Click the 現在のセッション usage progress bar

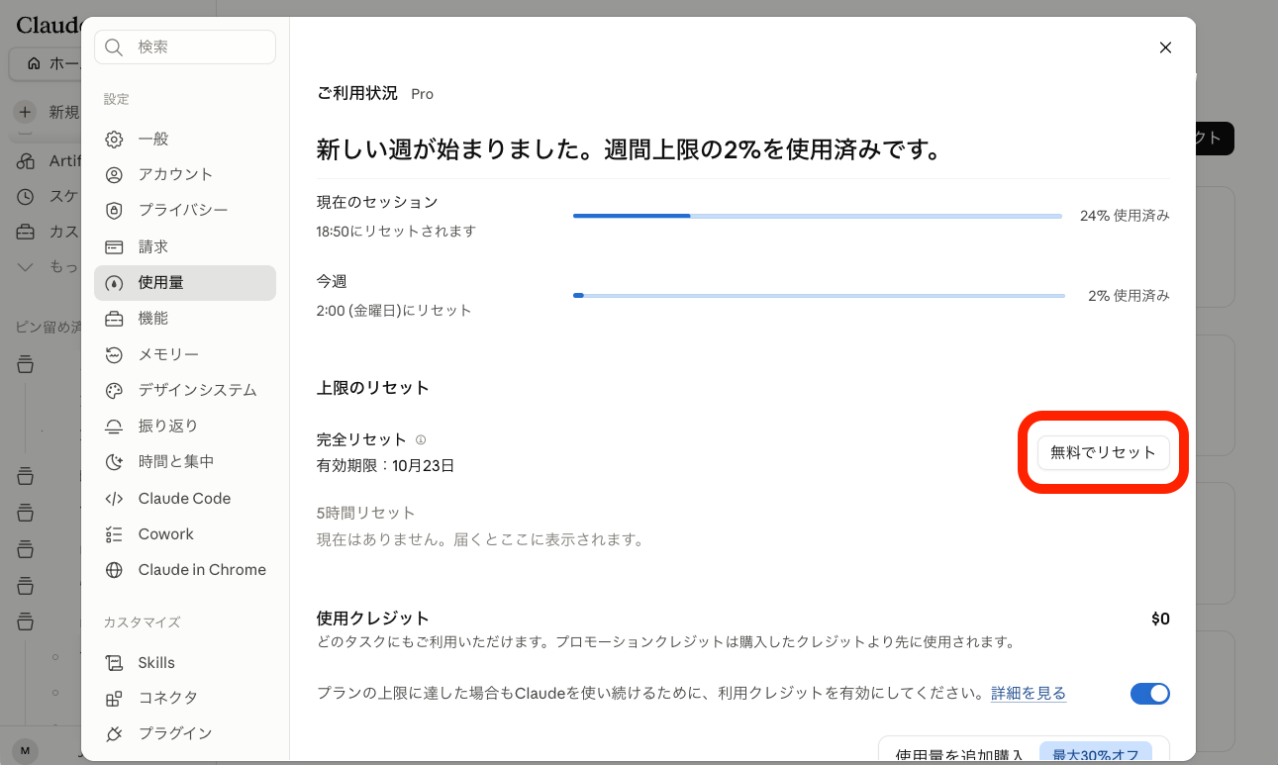coord(818,216)
